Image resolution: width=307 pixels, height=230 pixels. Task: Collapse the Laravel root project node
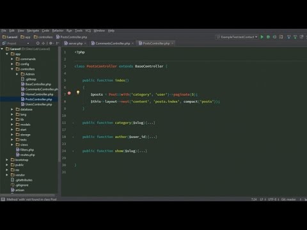point(2,49)
